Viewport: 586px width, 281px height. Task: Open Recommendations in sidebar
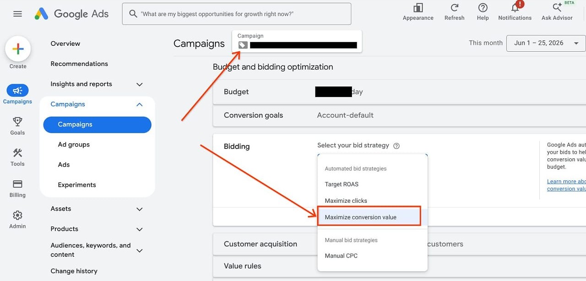(x=79, y=64)
